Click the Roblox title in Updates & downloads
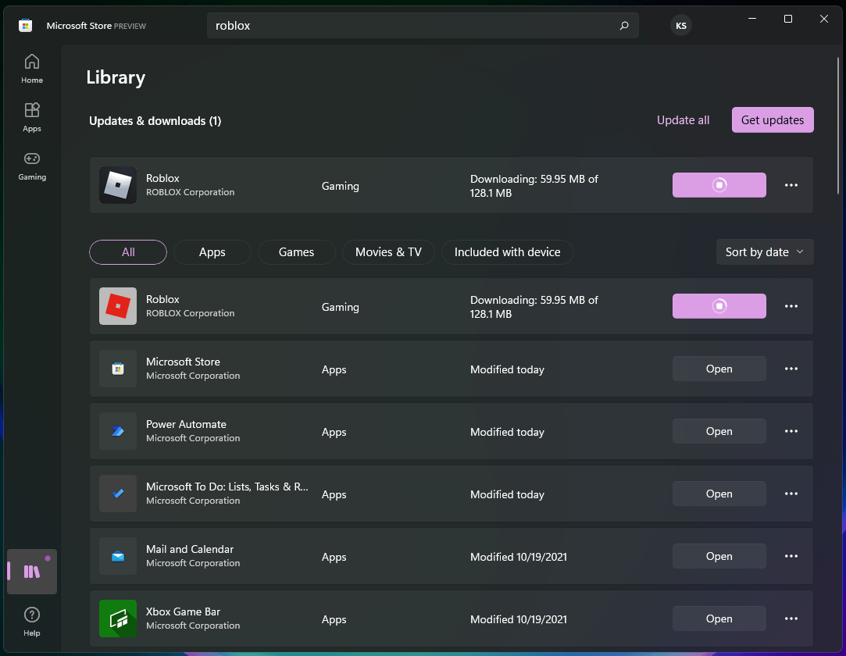This screenshot has height=656, width=846. point(162,178)
